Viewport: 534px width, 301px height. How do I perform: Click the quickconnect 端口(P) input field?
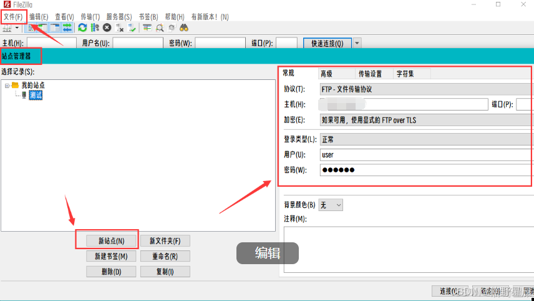coord(286,43)
